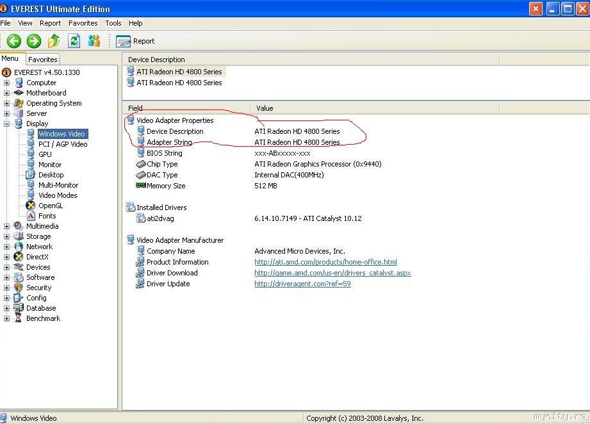
Task: Open the ati.amd.com Product Information link
Action: point(325,262)
